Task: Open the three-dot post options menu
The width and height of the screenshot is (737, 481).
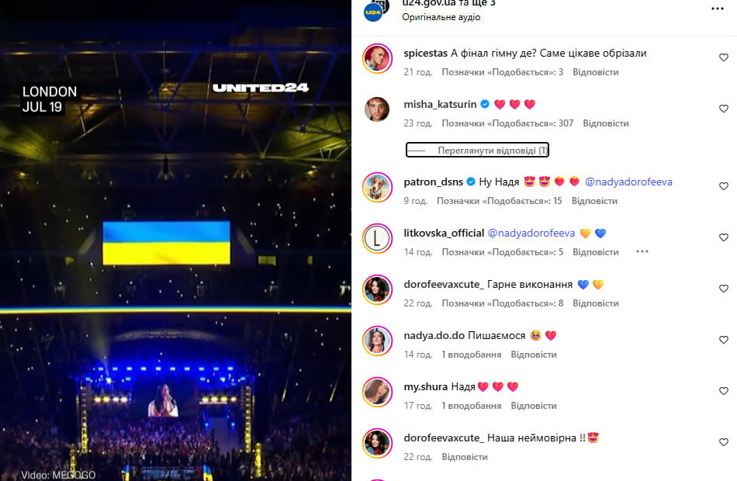Action: coord(718,9)
